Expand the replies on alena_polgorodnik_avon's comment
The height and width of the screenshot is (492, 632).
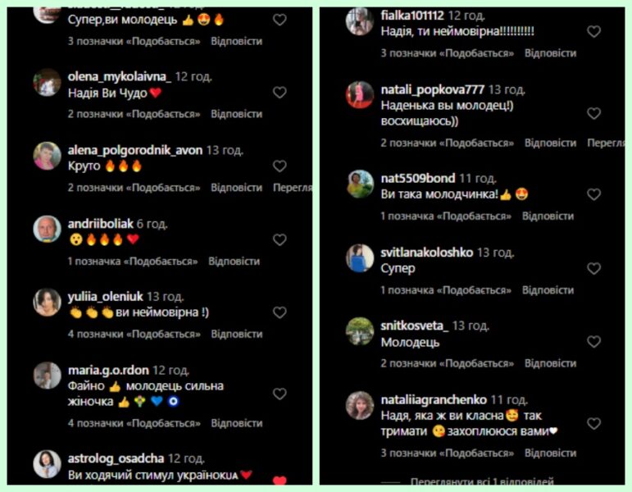[293, 188]
